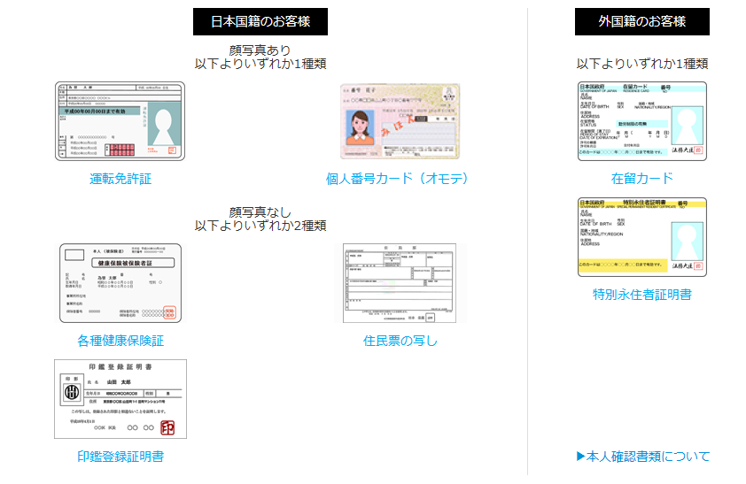The image size is (746, 484).
Task: Click the health insurance card image
Action: point(120,283)
